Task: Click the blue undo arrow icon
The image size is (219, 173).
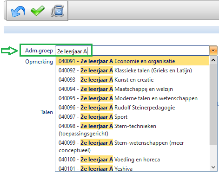Action: [18, 11]
